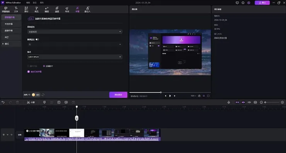Image resolution: width=286 pixels, height=153 pixels.
Task: Click the purple start recognition button
Action: (x=118, y=95)
